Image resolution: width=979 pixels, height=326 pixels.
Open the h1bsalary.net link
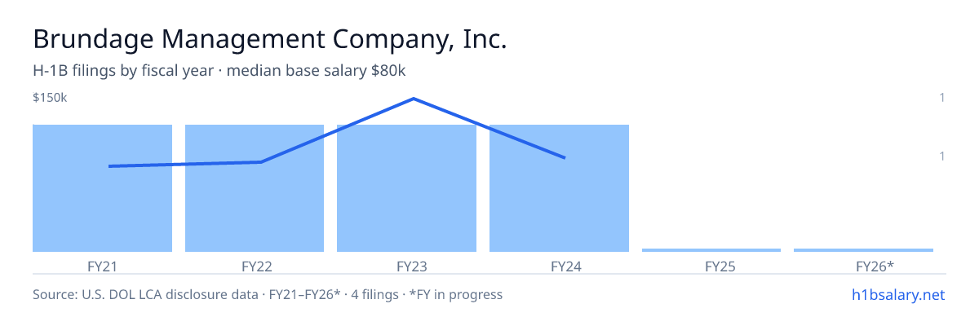pos(898,294)
